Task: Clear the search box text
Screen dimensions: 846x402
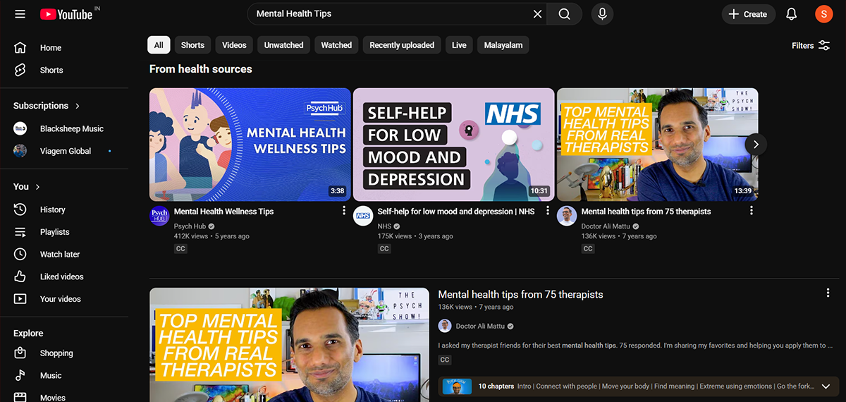Action: coord(538,14)
